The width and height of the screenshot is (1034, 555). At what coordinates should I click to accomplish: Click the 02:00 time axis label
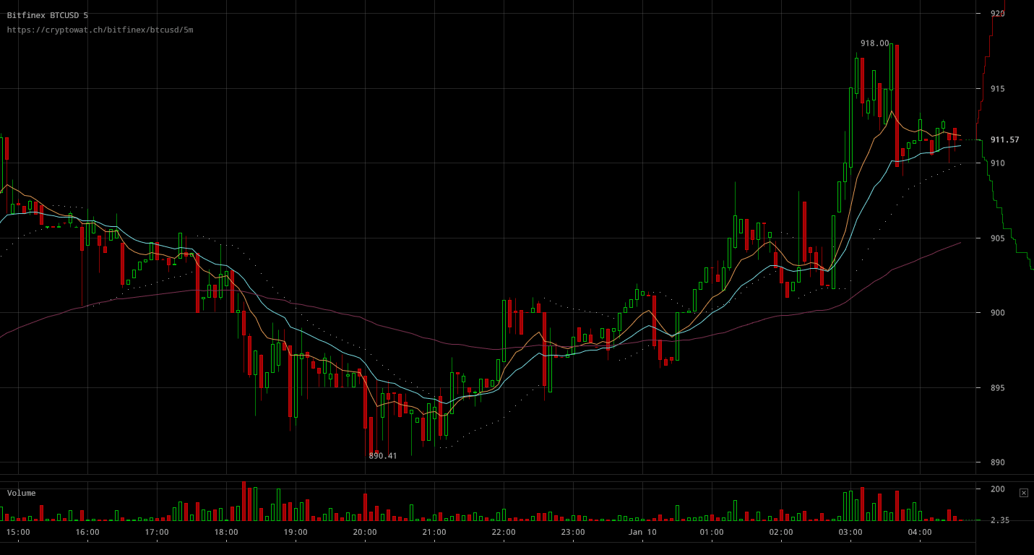point(781,533)
